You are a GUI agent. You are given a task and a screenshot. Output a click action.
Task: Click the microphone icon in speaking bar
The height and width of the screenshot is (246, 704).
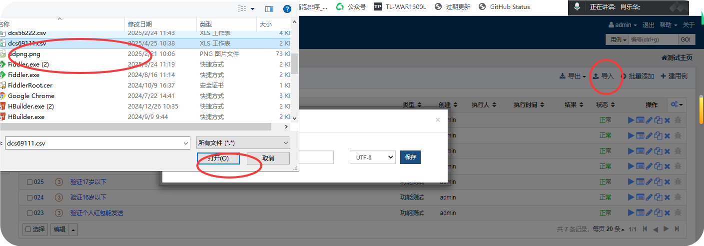click(577, 7)
